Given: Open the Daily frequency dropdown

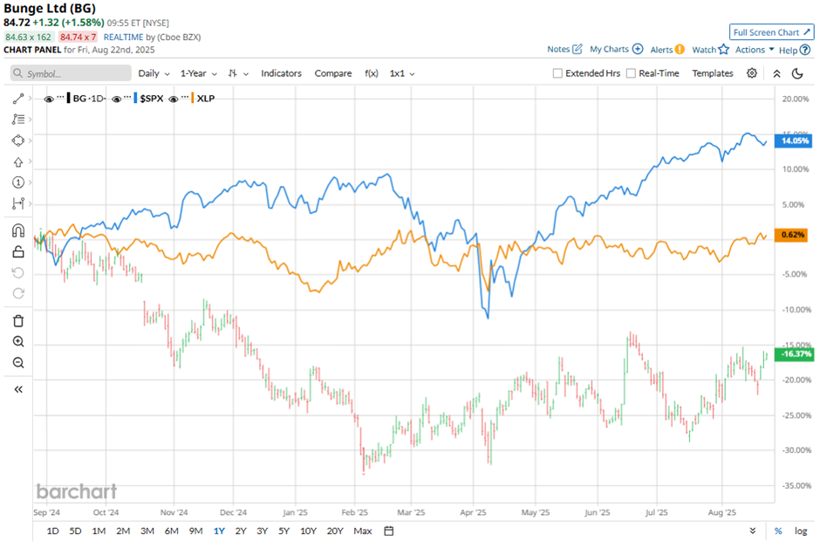Looking at the screenshot, I should click(154, 74).
